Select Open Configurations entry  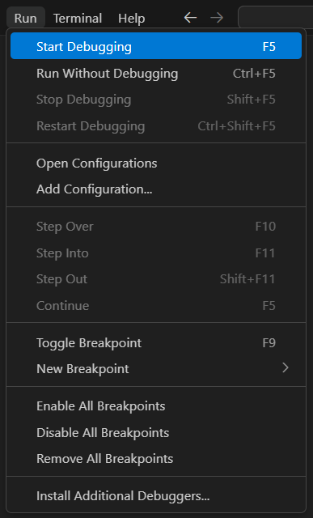[x=156, y=163]
